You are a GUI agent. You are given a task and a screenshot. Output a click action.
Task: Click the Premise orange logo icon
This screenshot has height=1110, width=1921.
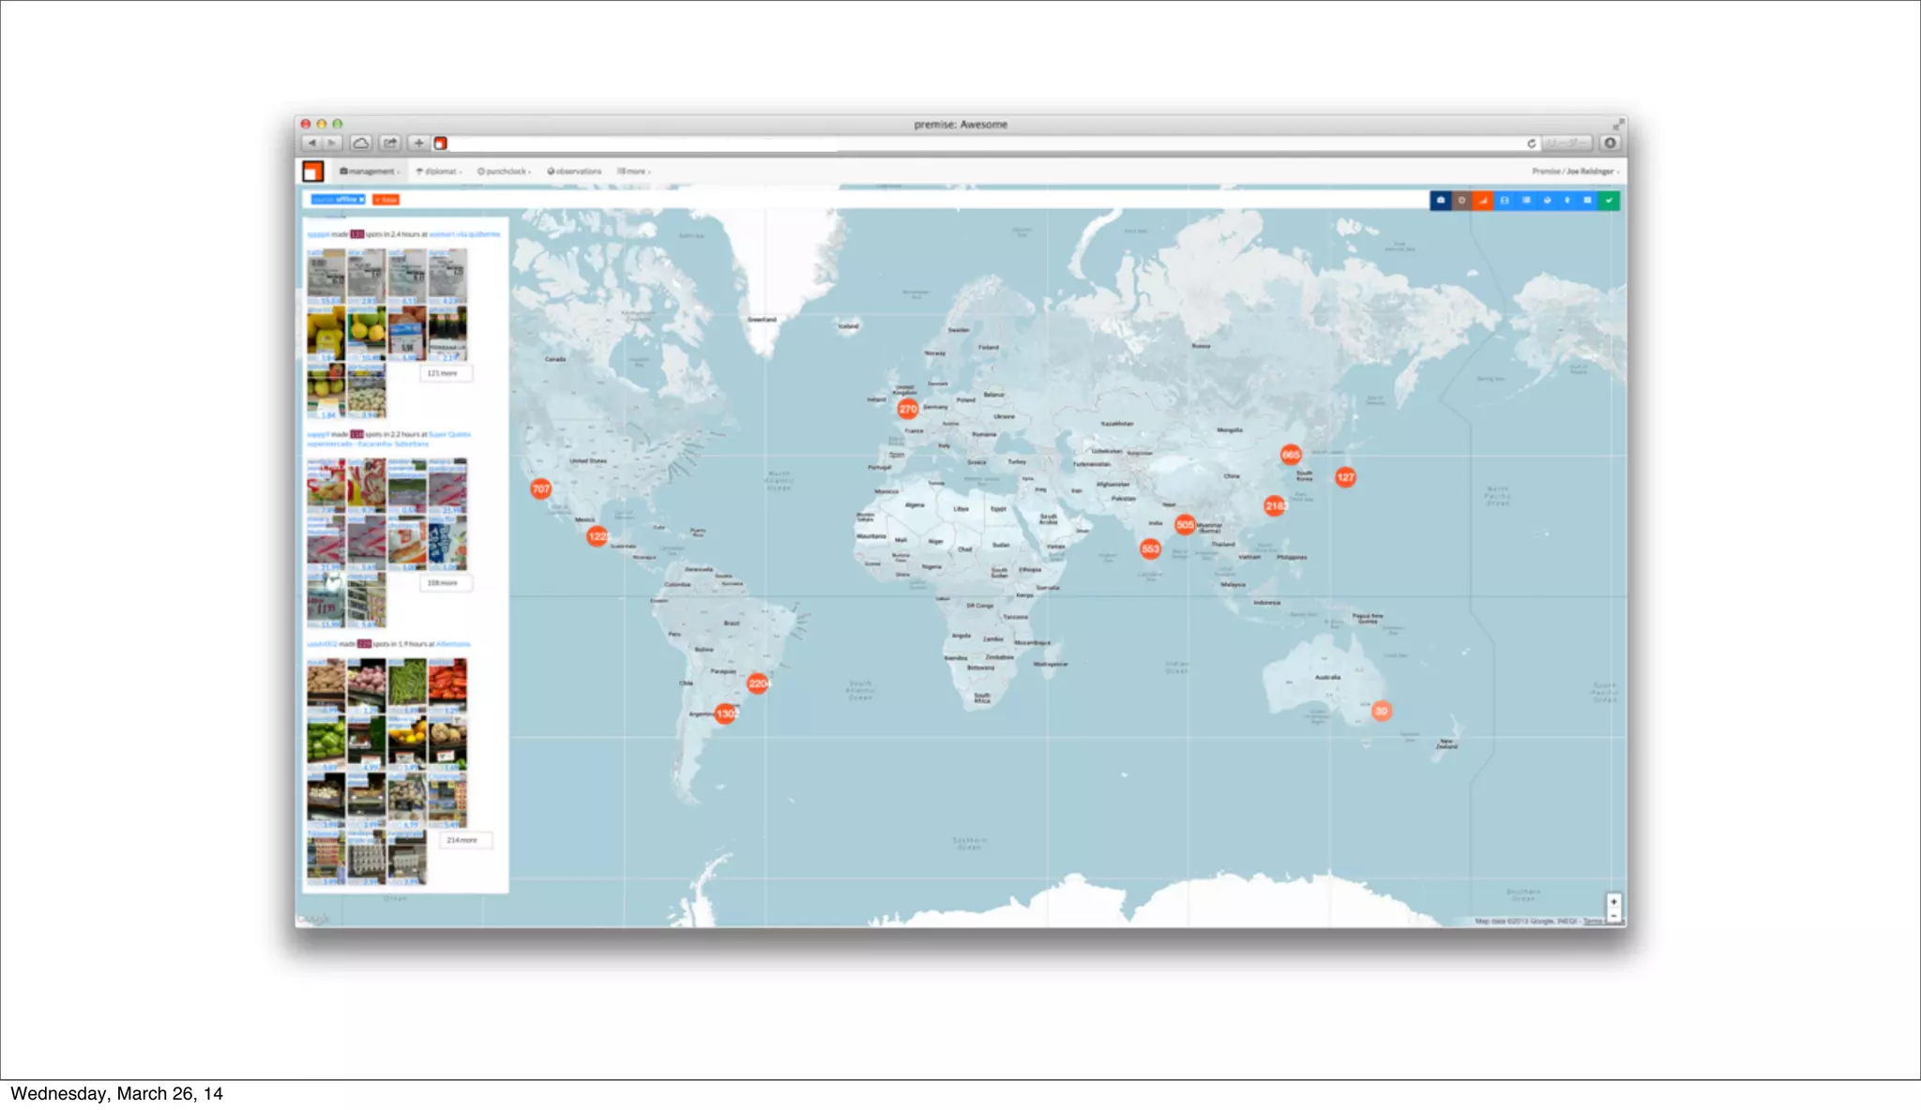tap(313, 172)
